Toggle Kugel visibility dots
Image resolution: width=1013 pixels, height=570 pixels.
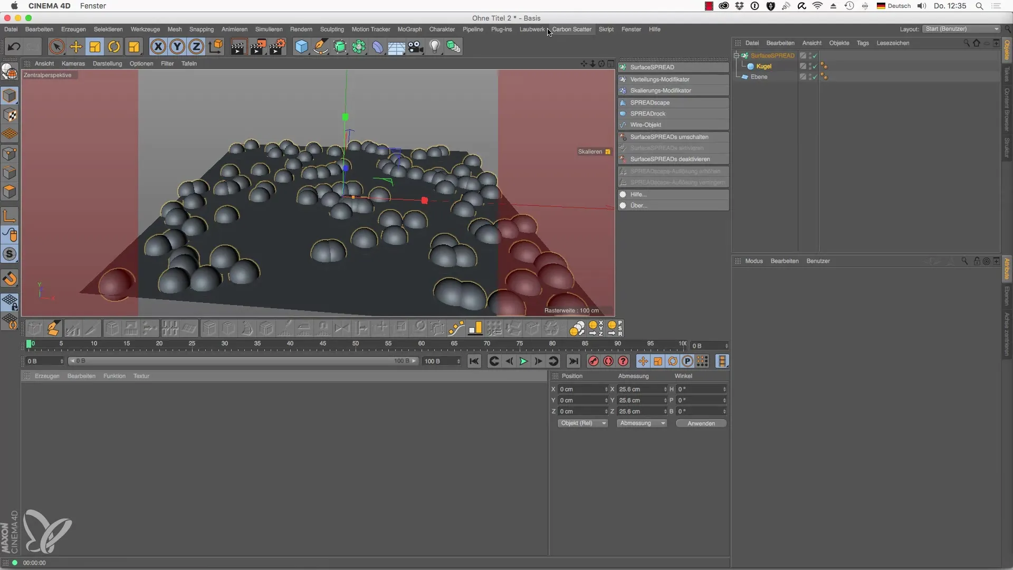[x=810, y=66]
